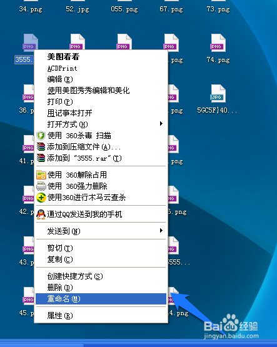Viewport: 277px width, 347px height.
Task: Click the QQ penguin icon
Action: [x=41, y=214]
